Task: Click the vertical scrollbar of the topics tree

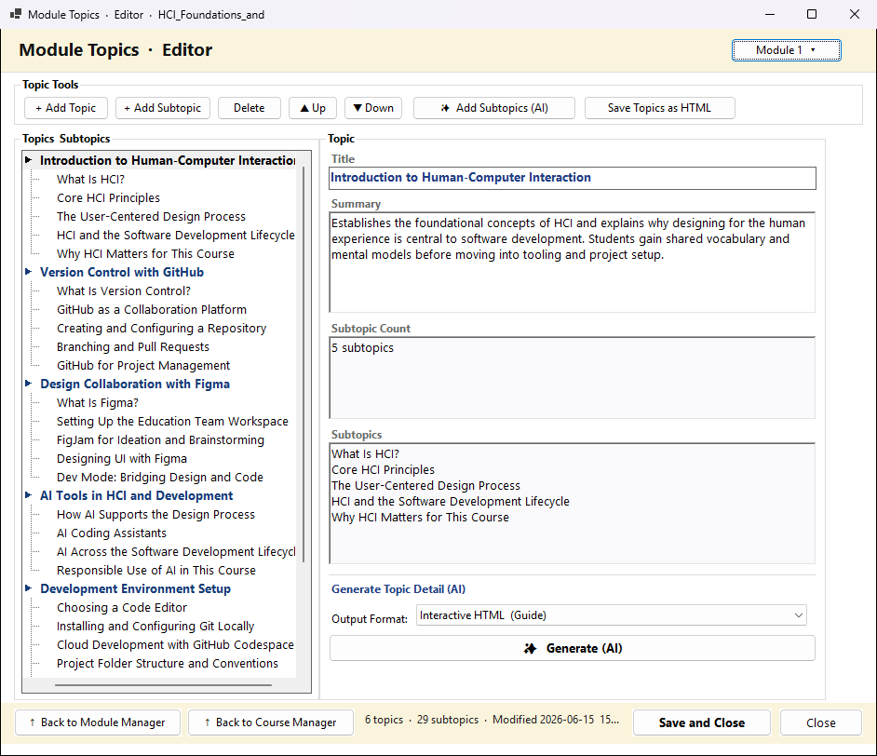Action: coord(304,363)
